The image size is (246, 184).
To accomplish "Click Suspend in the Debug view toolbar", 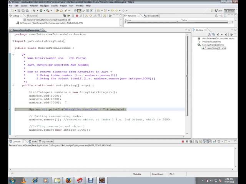I will tap(73, 16).
